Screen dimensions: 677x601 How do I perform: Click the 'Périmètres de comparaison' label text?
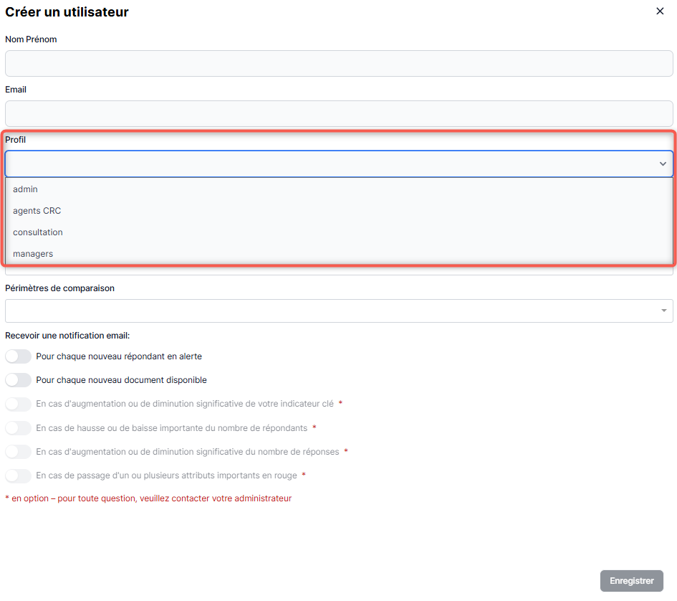point(59,288)
